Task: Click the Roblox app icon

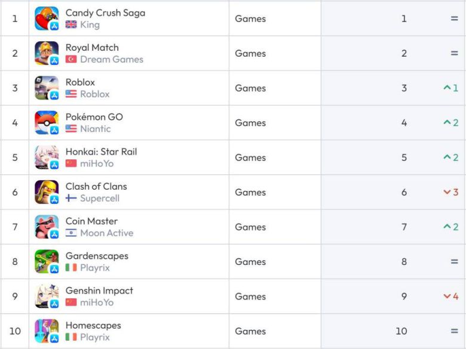Action: pos(46,88)
